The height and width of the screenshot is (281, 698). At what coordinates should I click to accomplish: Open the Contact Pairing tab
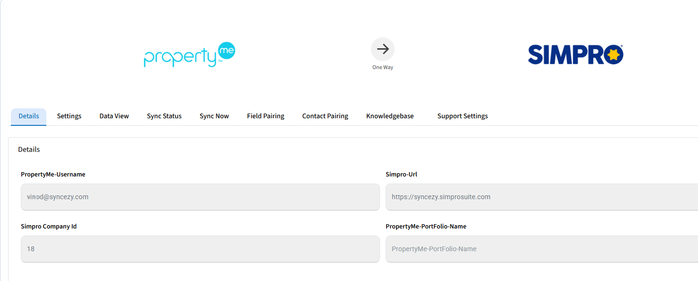pos(325,116)
